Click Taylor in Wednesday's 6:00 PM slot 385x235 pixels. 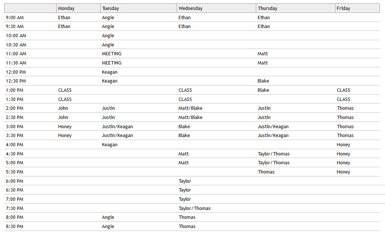(x=185, y=181)
